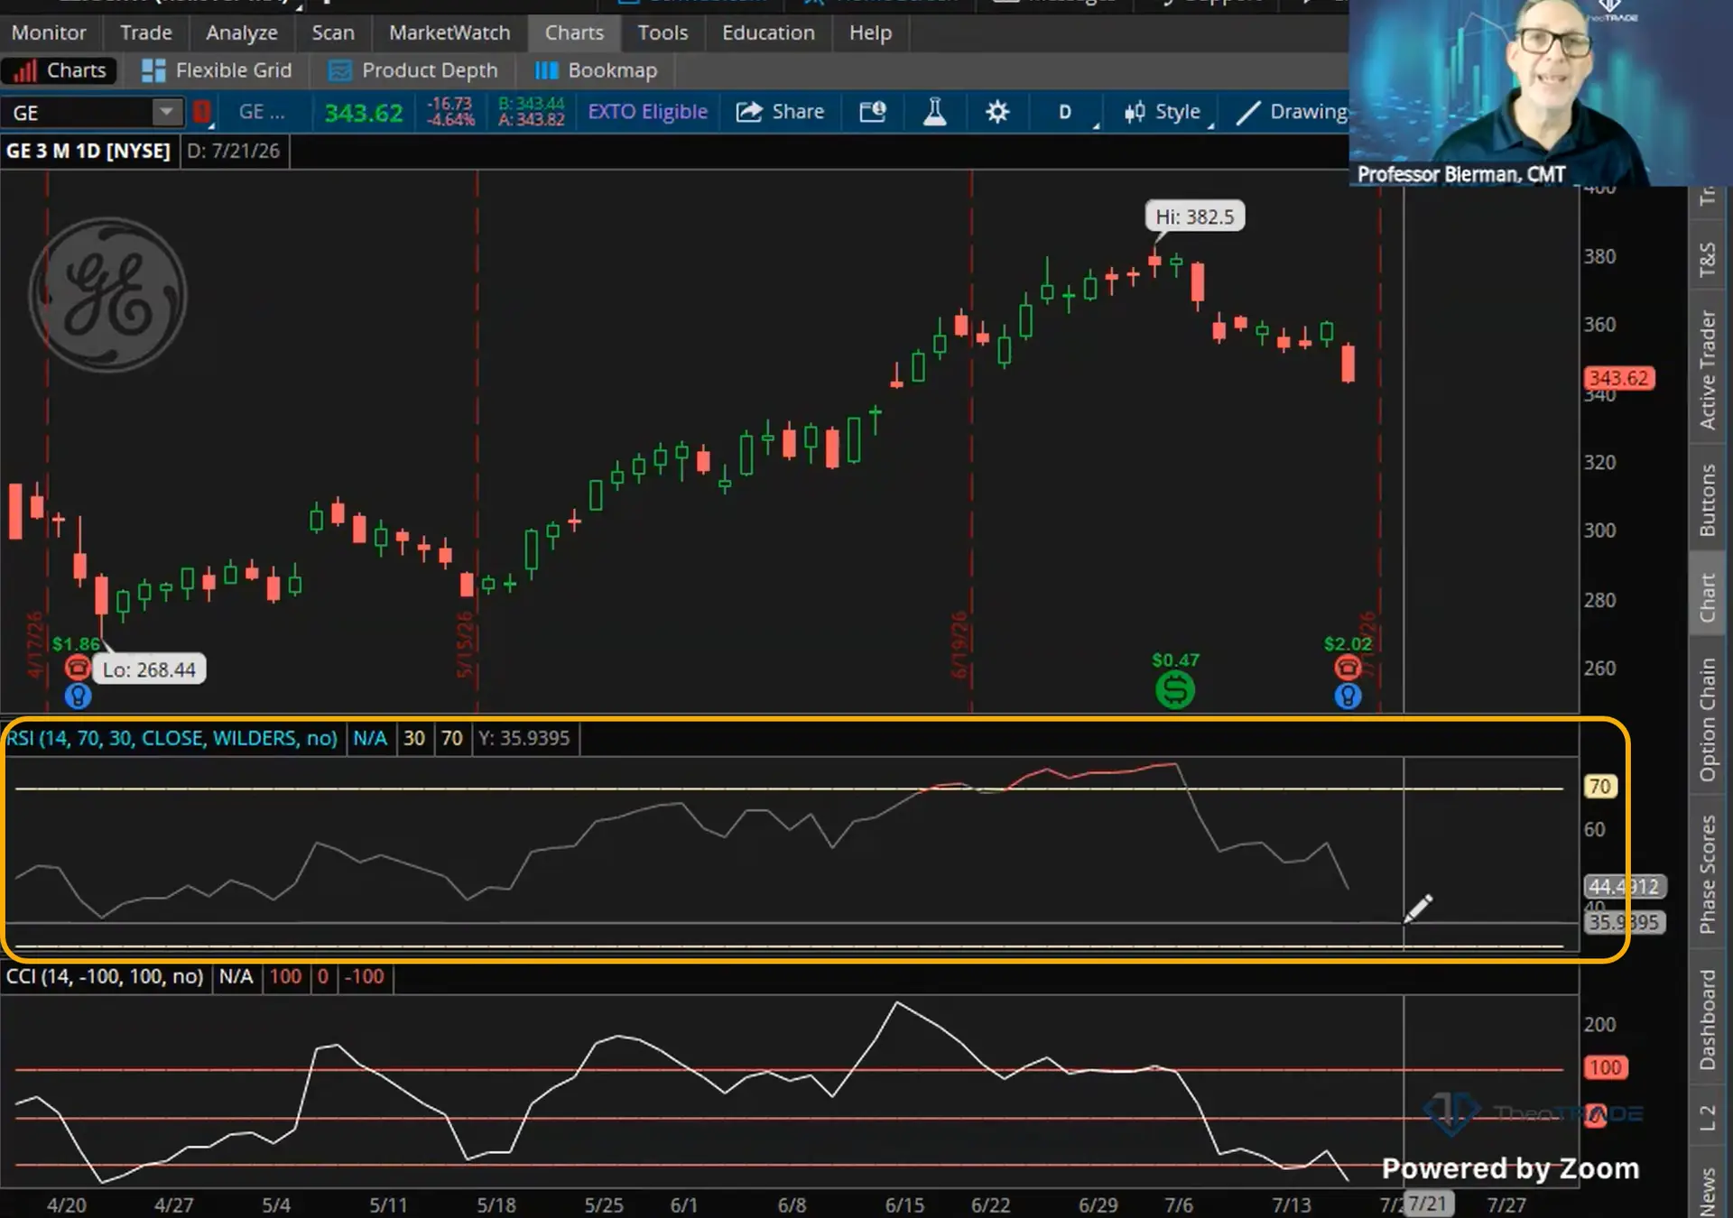Open the Education tab
Viewport: 1733px width, 1218px height.
point(768,32)
